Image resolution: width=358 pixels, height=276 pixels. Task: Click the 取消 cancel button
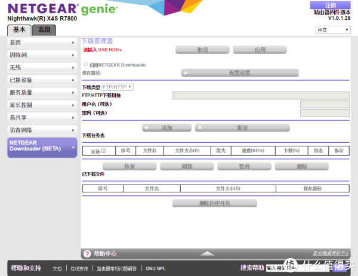tap(202, 50)
